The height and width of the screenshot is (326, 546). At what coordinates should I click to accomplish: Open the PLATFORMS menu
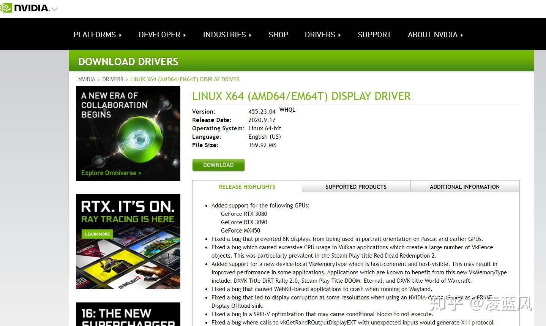[x=98, y=35]
